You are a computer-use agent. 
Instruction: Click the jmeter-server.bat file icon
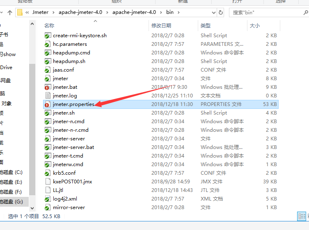48,147
